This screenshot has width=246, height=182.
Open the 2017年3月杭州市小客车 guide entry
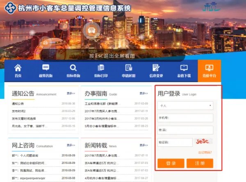point(116,118)
